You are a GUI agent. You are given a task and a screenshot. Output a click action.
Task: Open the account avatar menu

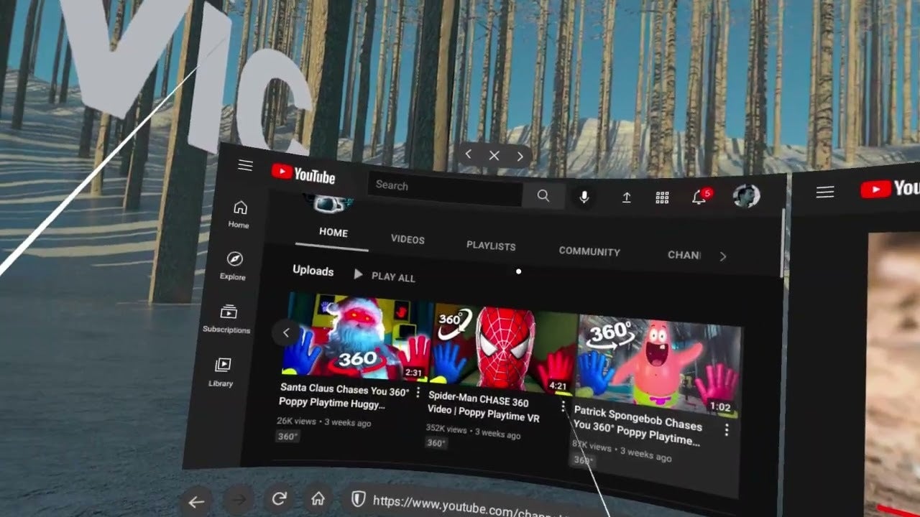click(x=746, y=196)
